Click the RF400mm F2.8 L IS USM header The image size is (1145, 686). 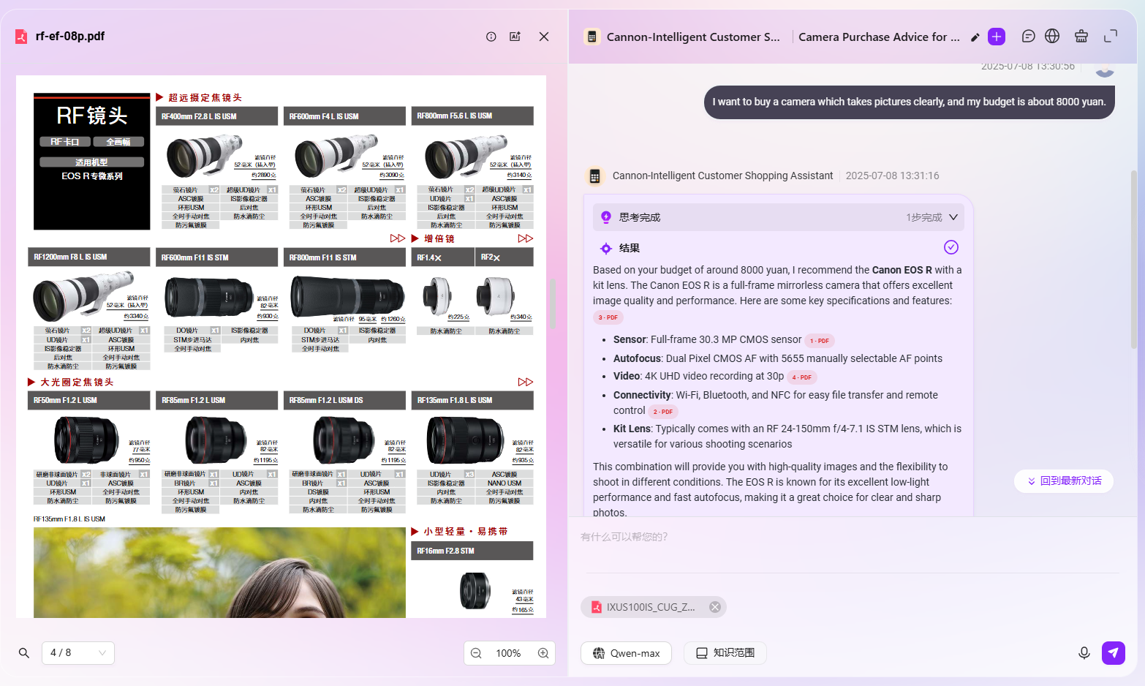coord(217,116)
